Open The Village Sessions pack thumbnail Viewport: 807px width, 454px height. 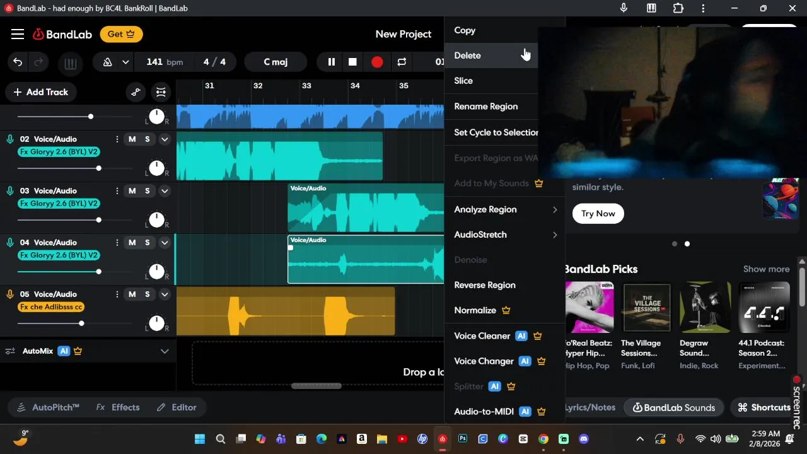click(647, 308)
